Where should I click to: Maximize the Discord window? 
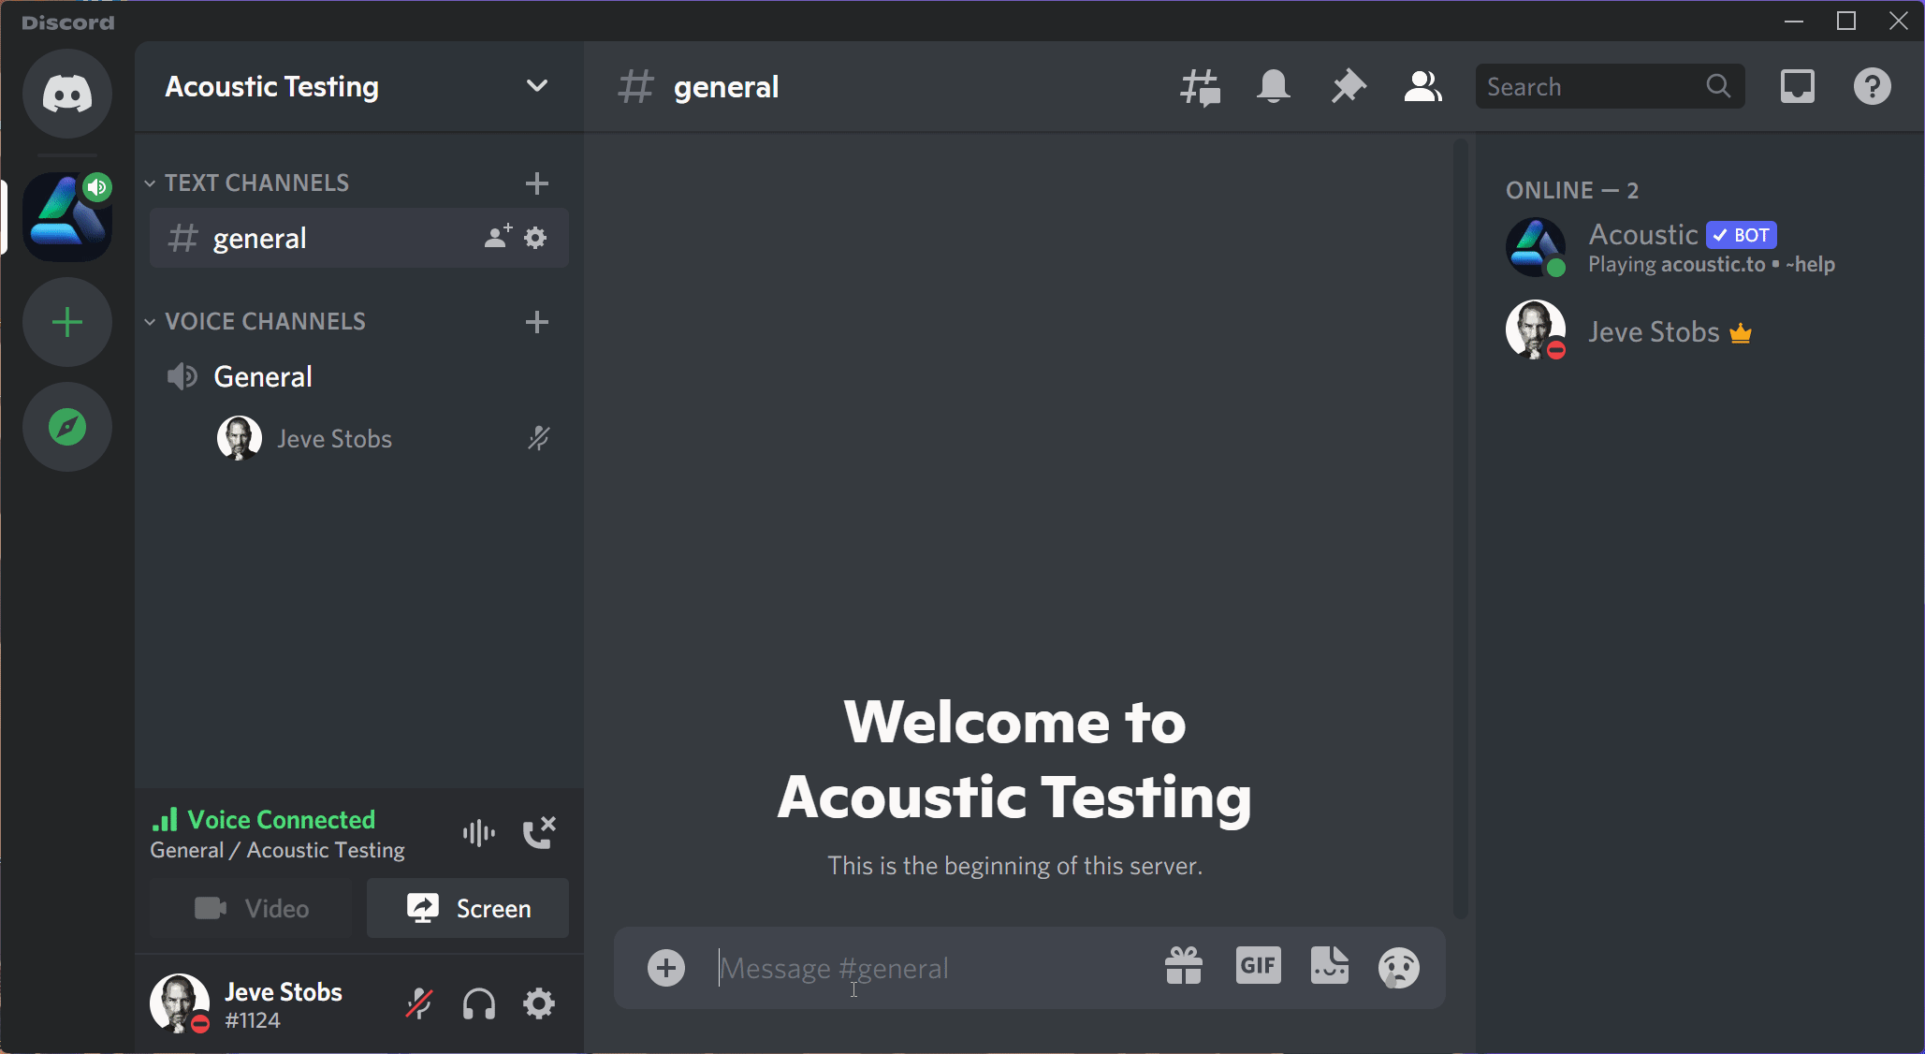(1846, 21)
